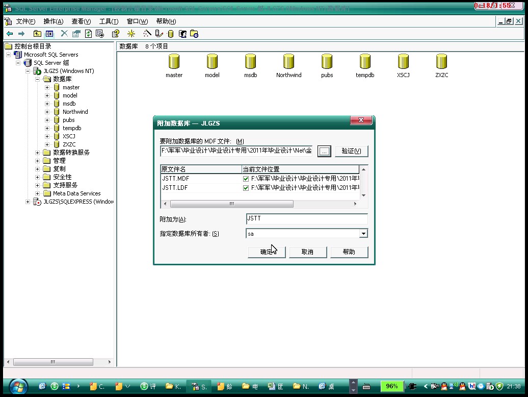The image size is (528, 397).
Task: Expand the 安全性 tree node
Action: [37, 177]
